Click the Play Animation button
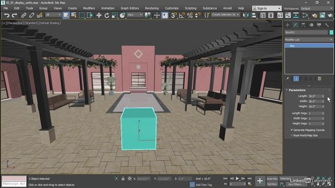Image resolution: width=335 pixels, height=188 pixels. (237, 179)
